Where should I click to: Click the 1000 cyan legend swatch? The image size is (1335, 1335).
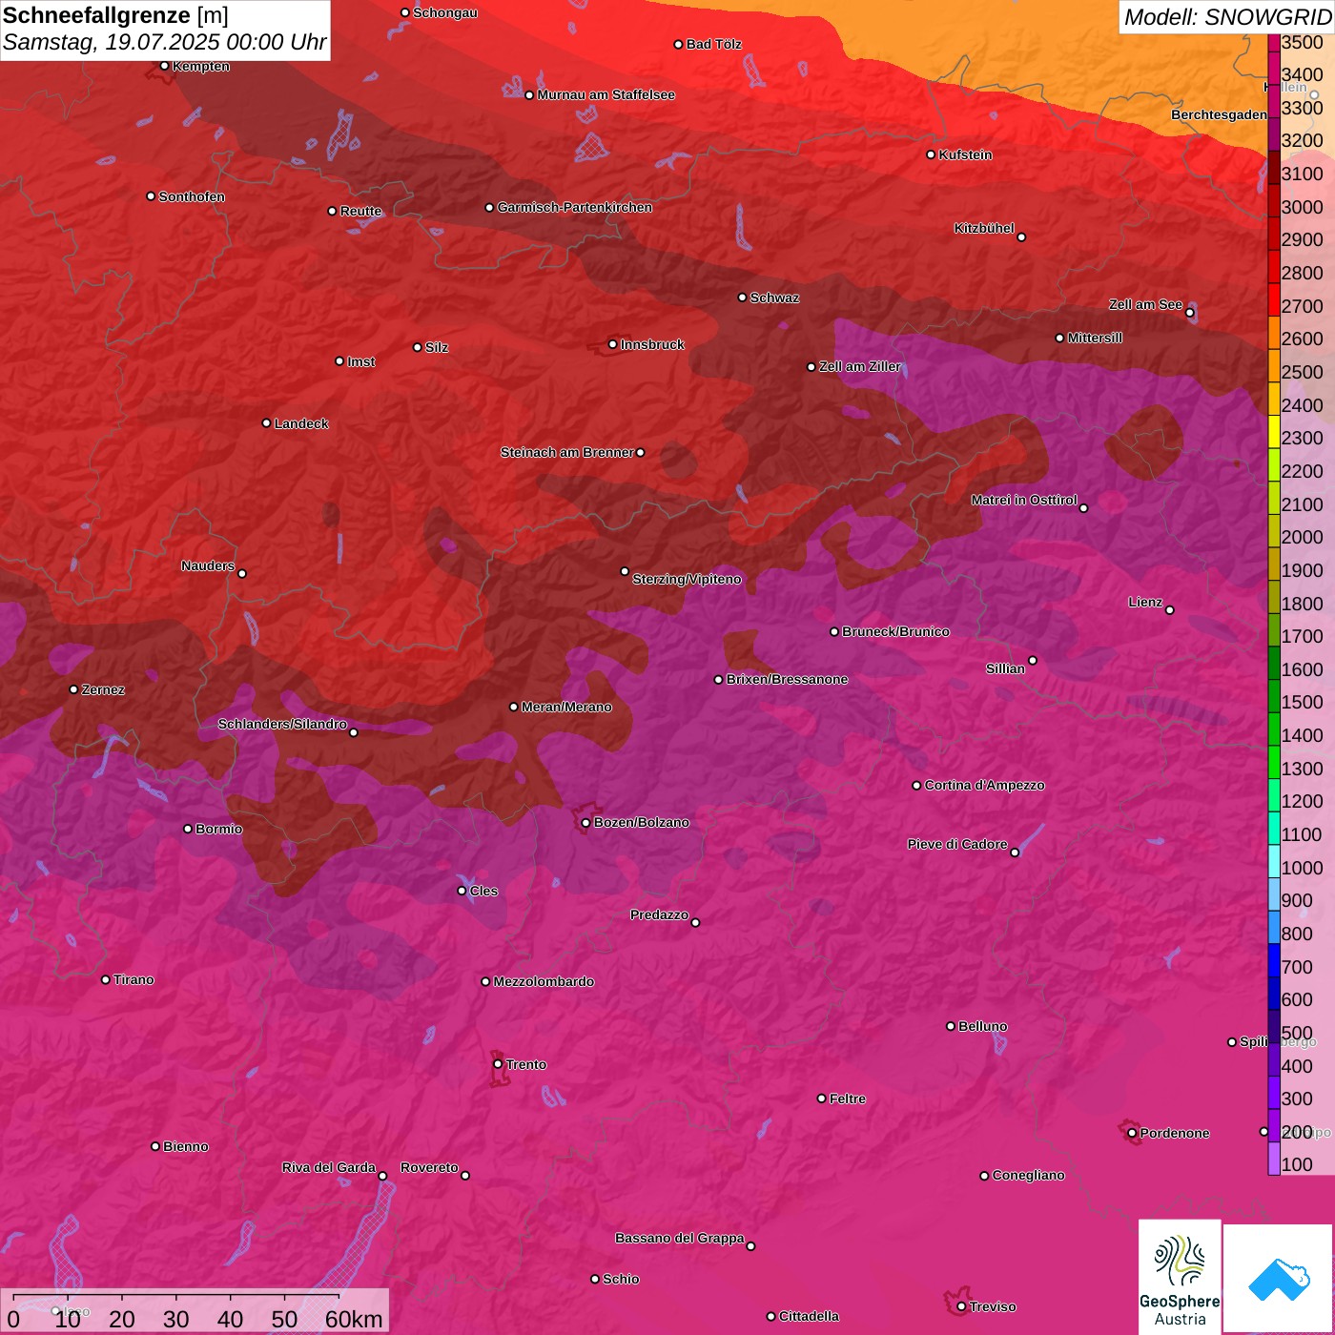pyautogui.click(x=1273, y=861)
